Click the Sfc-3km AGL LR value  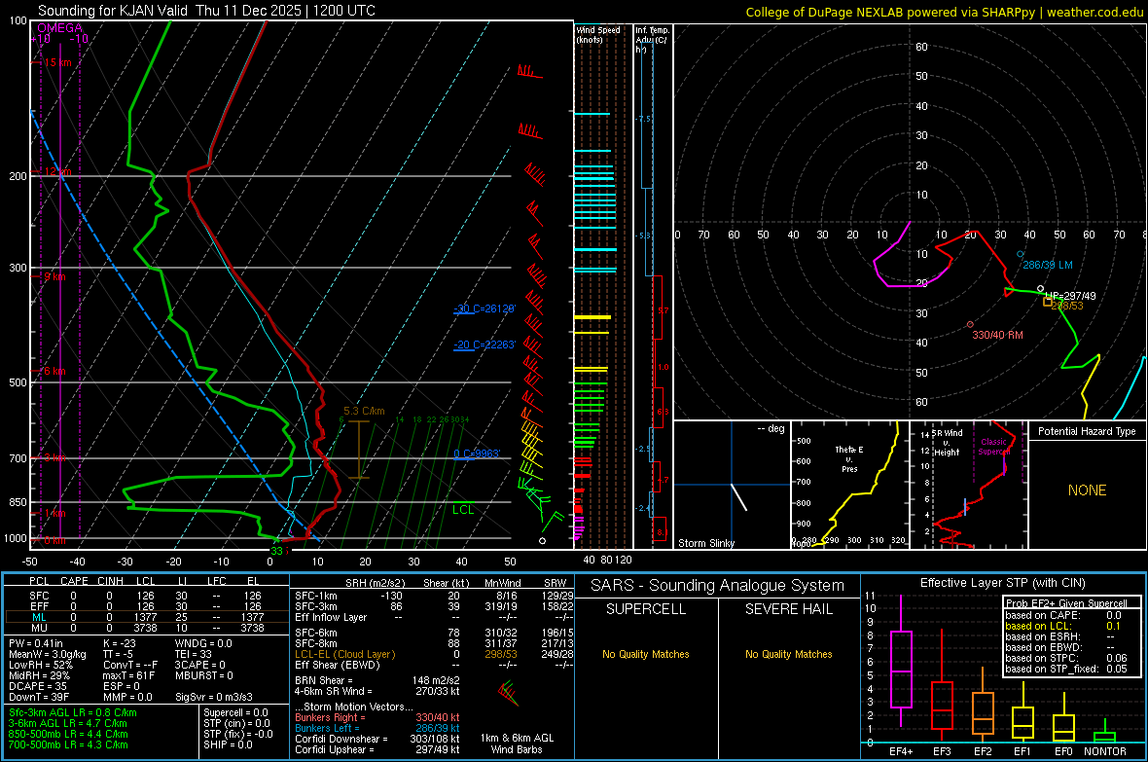(73, 712)
